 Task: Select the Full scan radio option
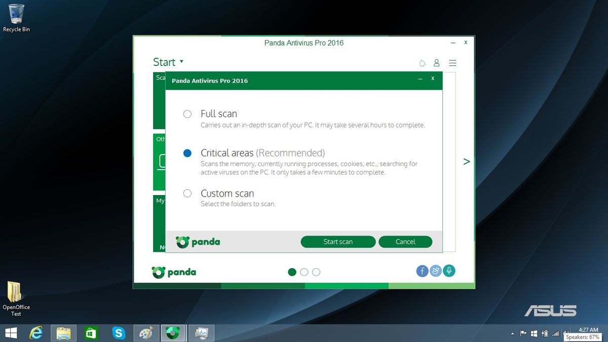(x=187, y=114)
